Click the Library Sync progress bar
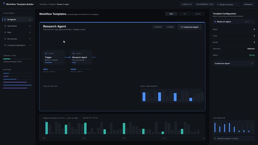The height and width of the screenshot is (145, 258). click(x=17, y=59)
